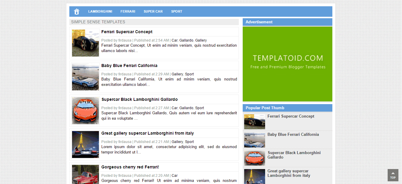This screenshot has width=402, height=184.
Task: Click cherry red Ferrari post thumbnail
Action: (85, 174)
